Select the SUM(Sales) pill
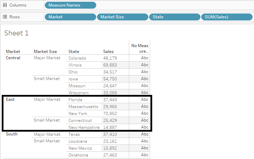Screen dimensions: 254x159 [x=226, y=17]
